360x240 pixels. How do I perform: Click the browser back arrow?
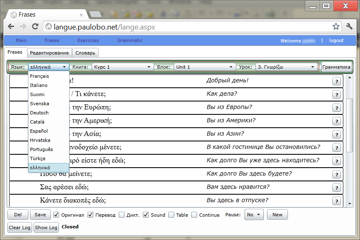pyautogui.click(x=11, y=27)
